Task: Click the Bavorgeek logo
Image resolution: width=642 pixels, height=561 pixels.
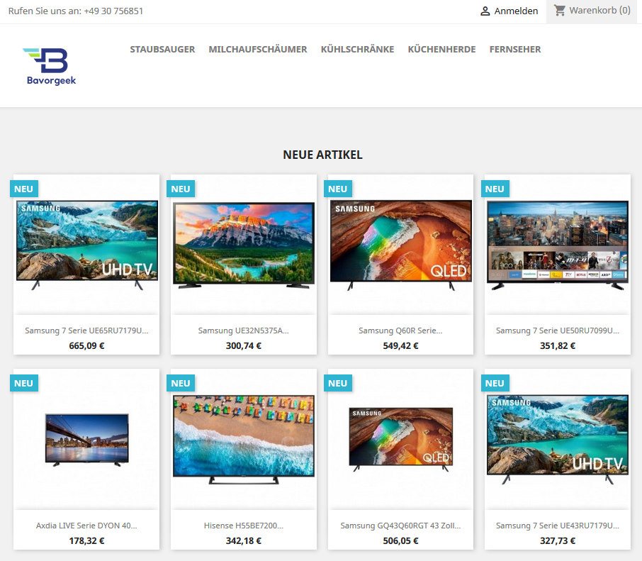Action: (x=50, y=66)
